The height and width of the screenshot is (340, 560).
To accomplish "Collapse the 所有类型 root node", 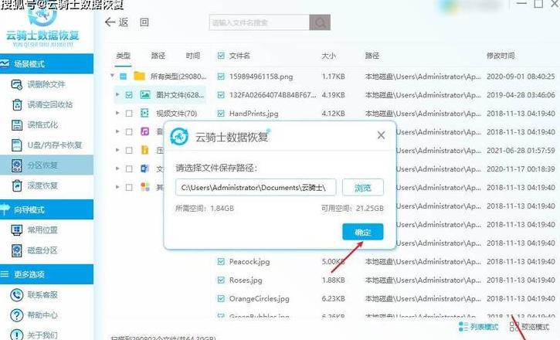I will pos(113,76).
